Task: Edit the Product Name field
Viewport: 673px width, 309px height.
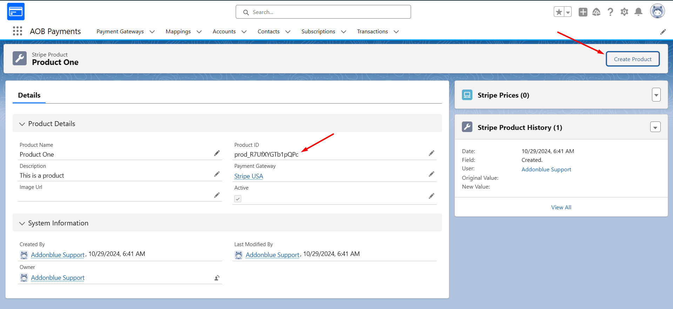Action: click(x=217, y=153)
